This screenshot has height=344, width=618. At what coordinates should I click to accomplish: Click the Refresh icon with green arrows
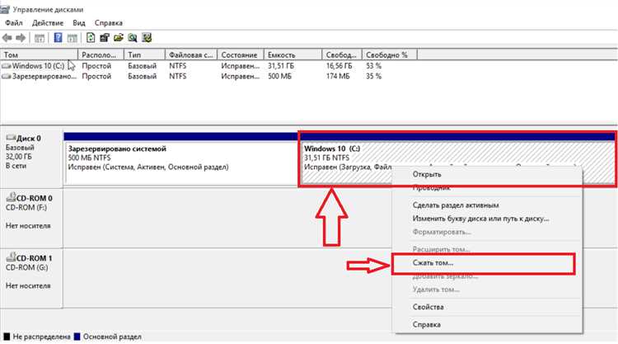point(91,38)
